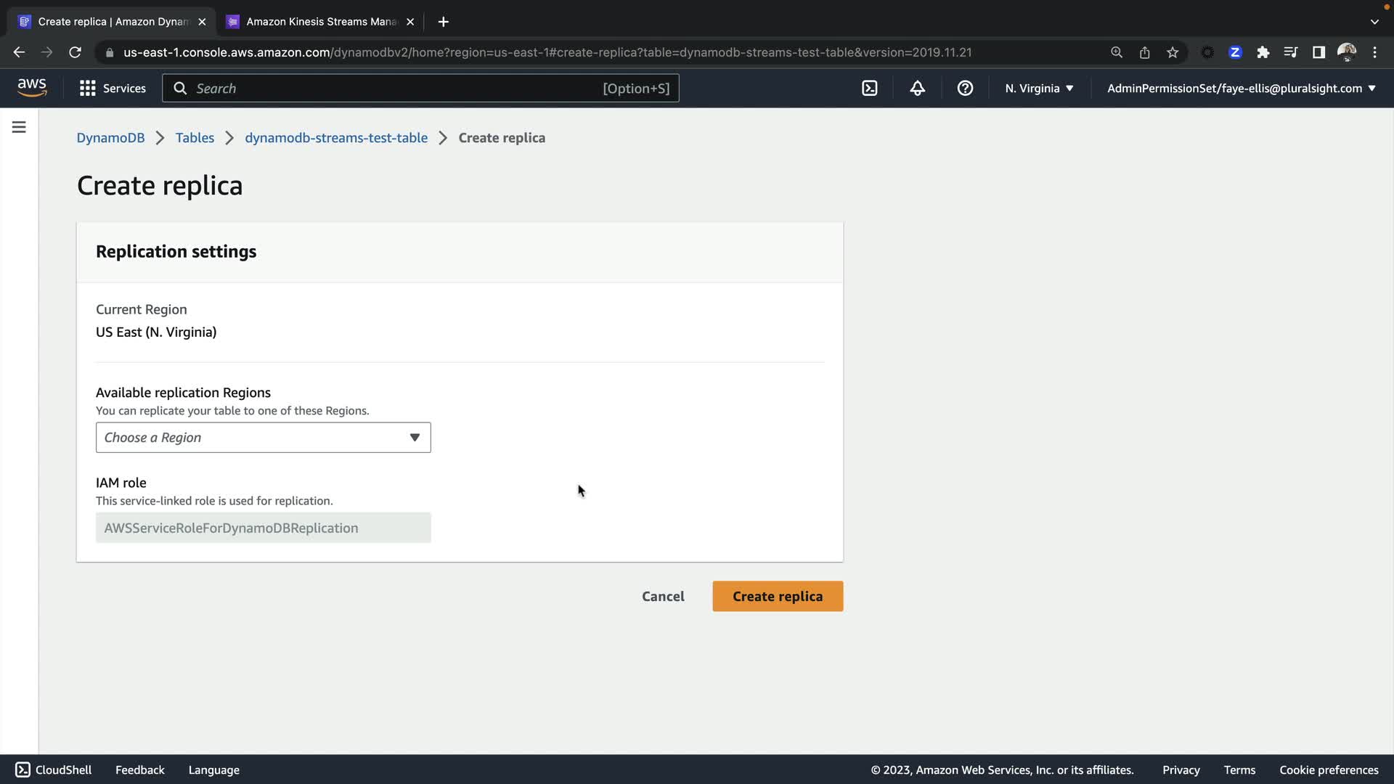This screenshot has height=784, width=1394.
Task: Open the AdminPermissionSet account menu
Action: [1241, 89]
